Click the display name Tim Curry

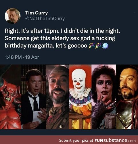pos(37,13)
